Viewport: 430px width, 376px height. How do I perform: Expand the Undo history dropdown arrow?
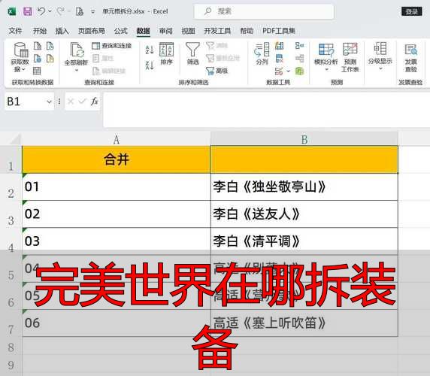pos(50,11)
